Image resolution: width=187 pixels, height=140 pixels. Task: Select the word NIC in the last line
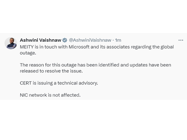click(24, 95)
